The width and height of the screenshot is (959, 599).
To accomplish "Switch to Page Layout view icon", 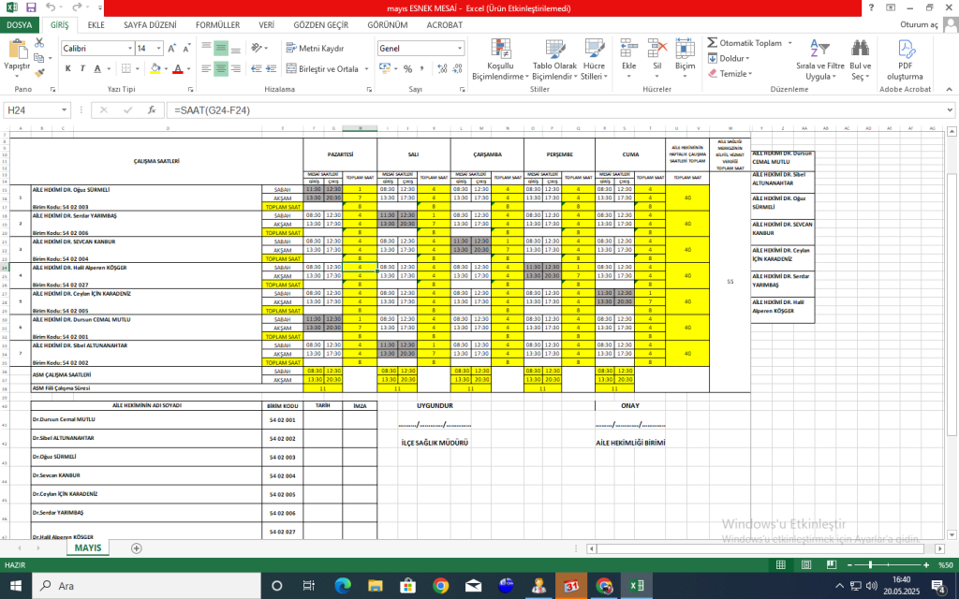I will pyautogui.click(x=806, y=564).
